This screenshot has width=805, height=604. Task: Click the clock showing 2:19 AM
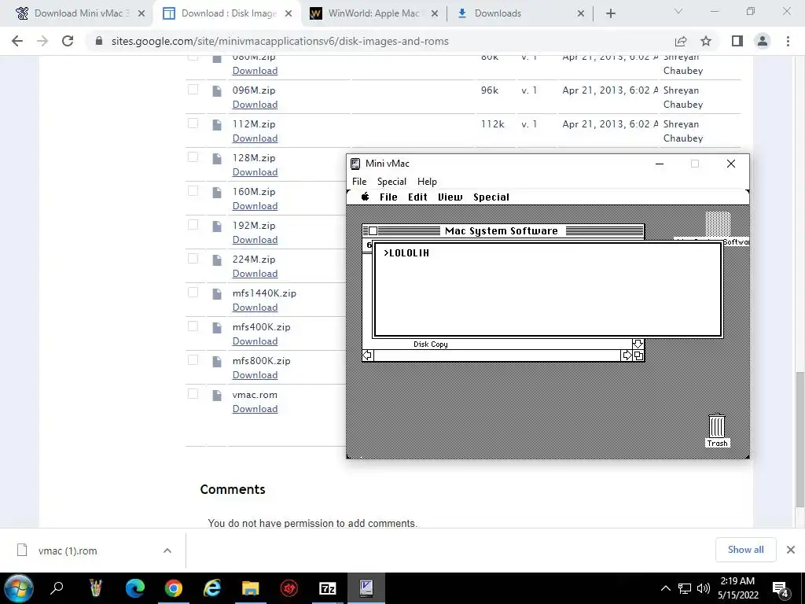[x=737, y=581]
